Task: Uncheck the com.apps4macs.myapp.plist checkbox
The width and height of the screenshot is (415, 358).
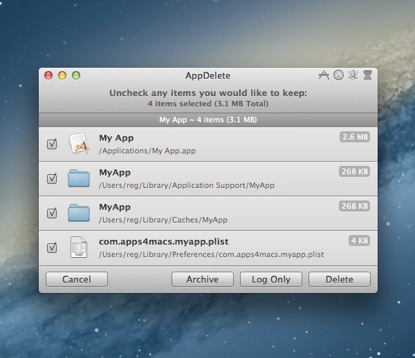Action: pos(52,247)
